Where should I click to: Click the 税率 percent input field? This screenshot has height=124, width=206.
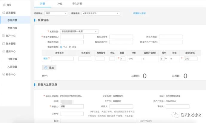point(162,59)
